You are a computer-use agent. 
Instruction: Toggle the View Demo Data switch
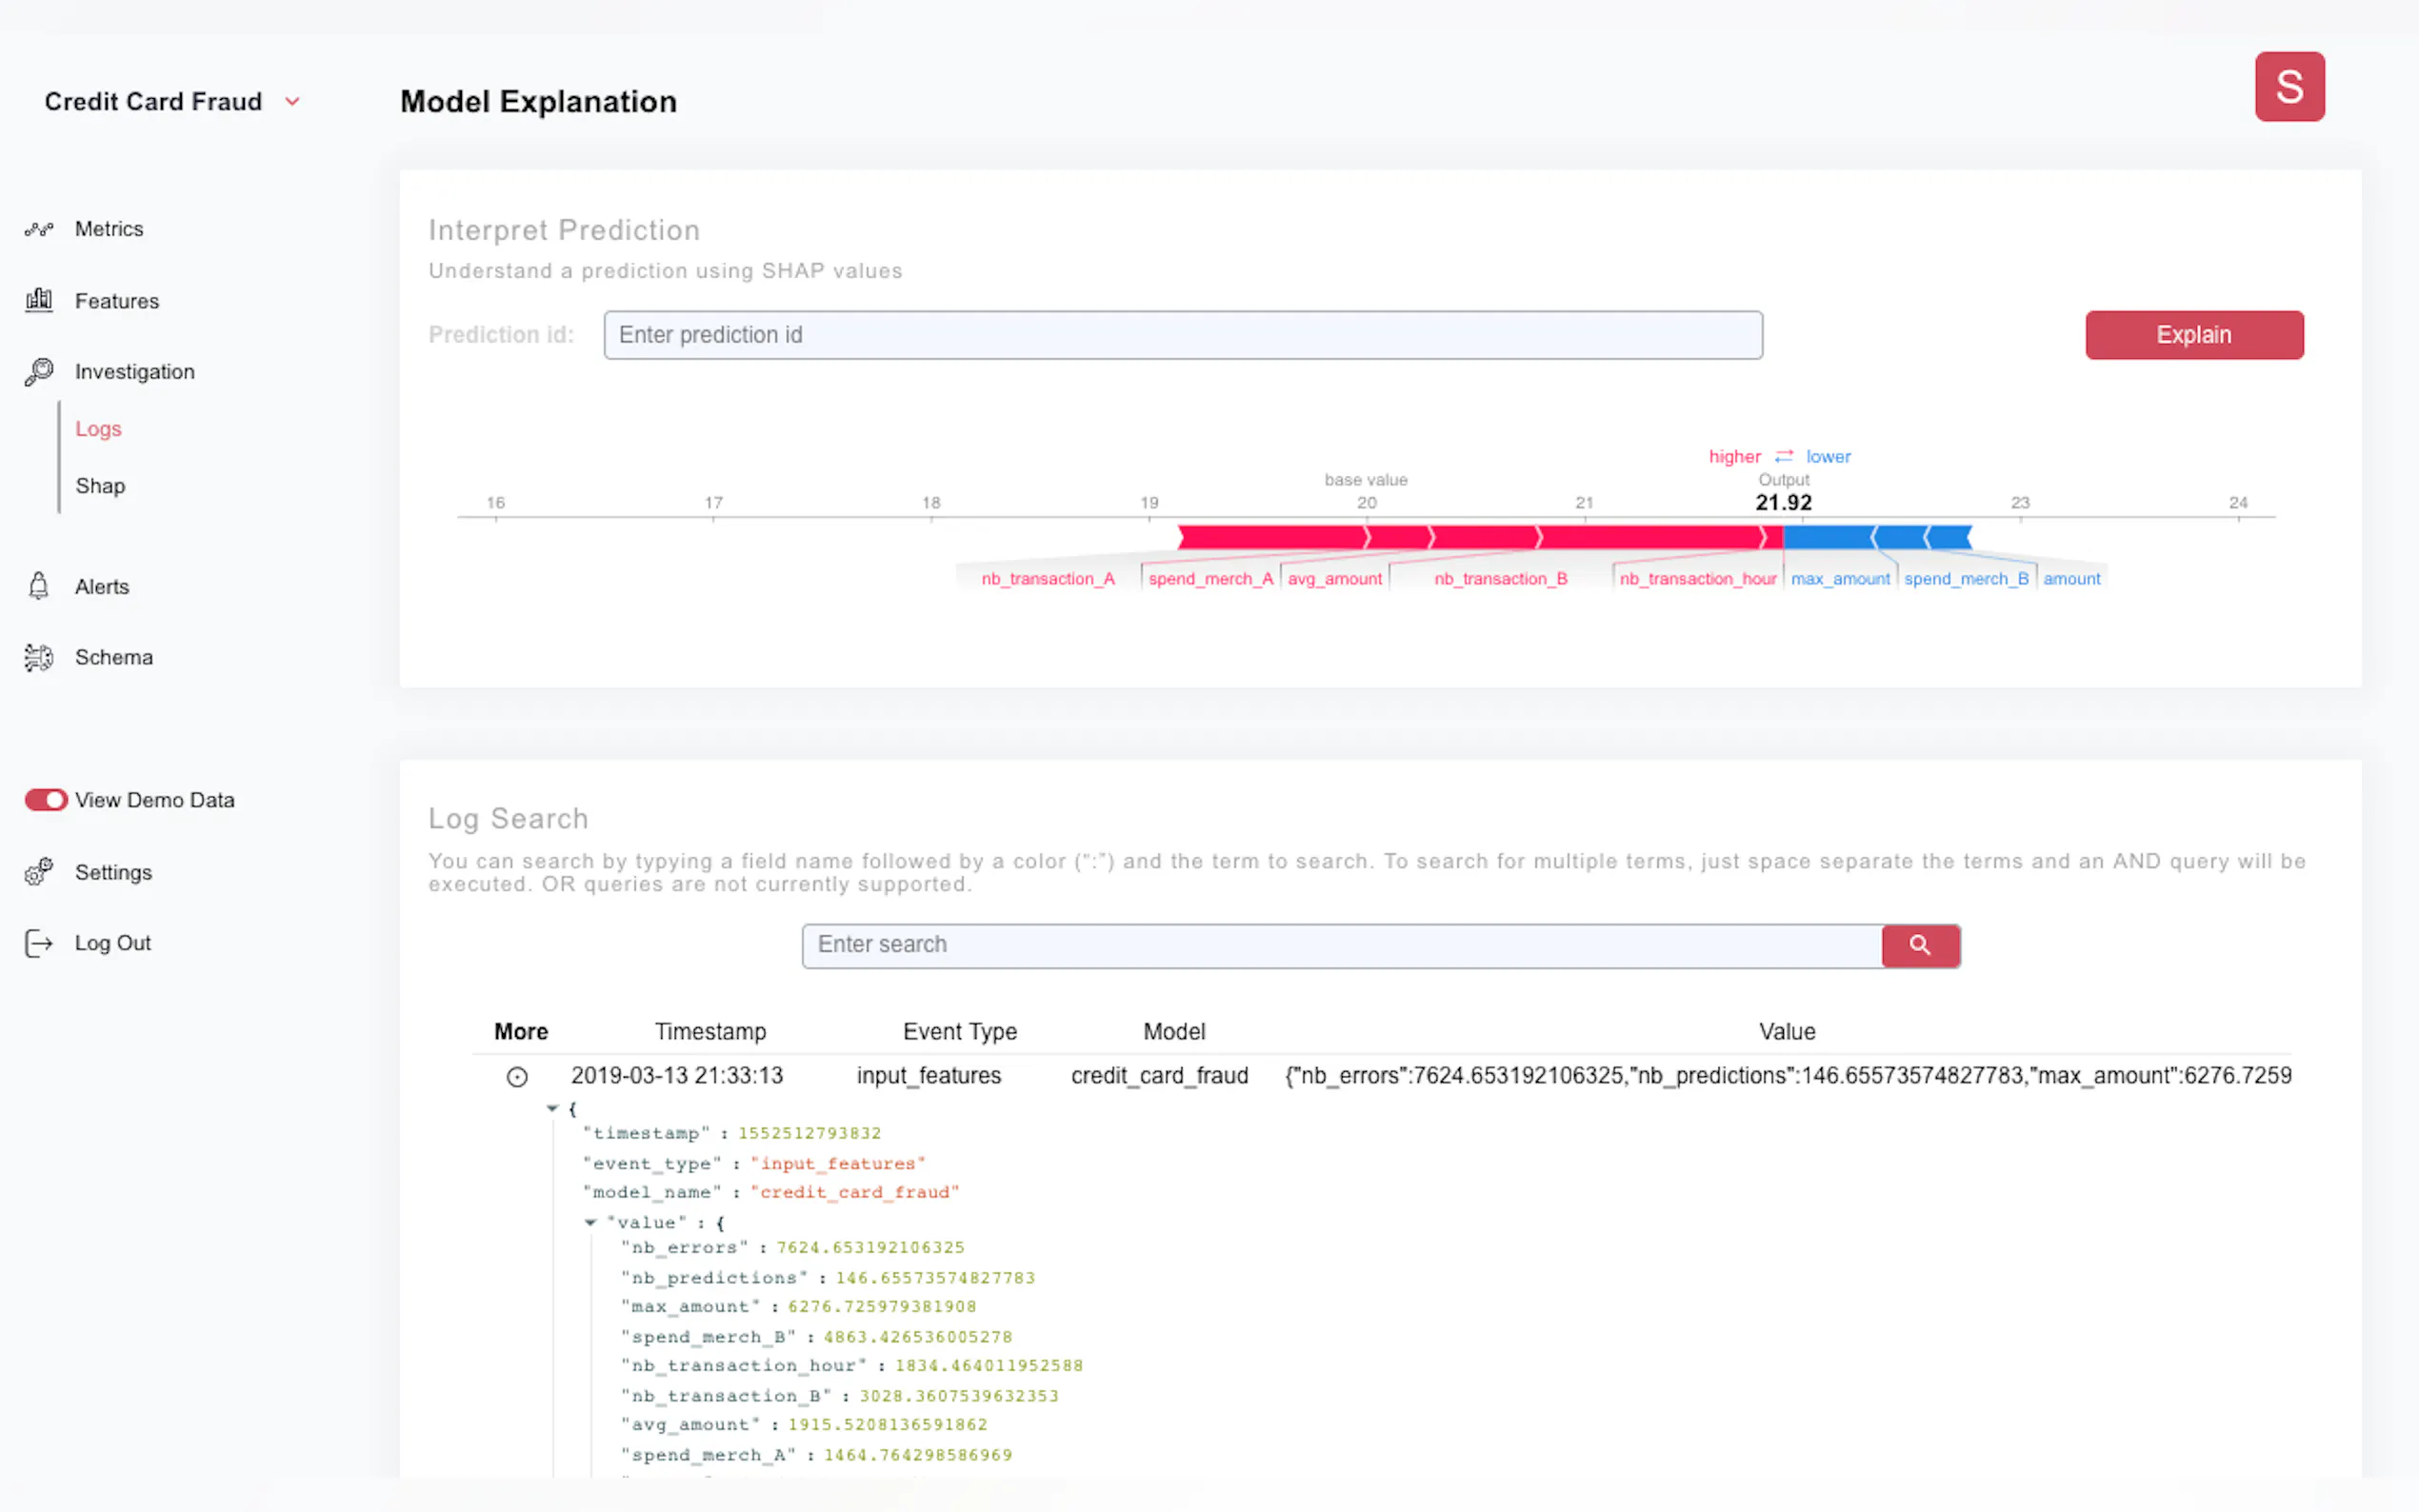coord(46,800)
